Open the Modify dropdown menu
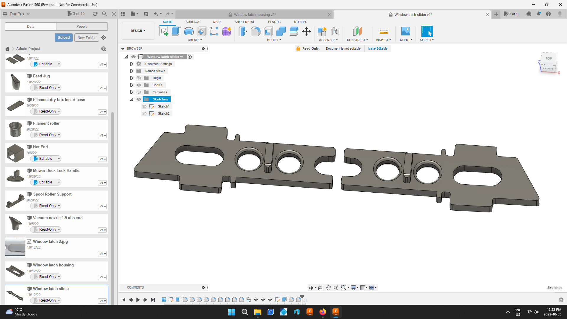 pos(273,40)
